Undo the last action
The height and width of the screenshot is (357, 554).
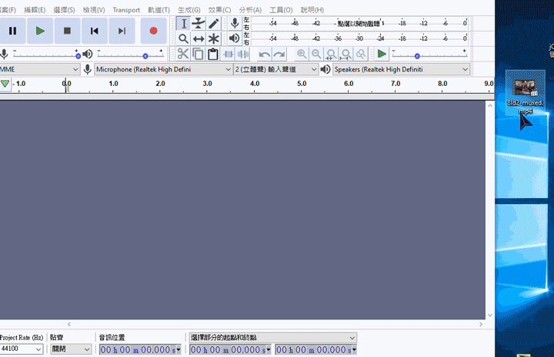tap(264, 54)
